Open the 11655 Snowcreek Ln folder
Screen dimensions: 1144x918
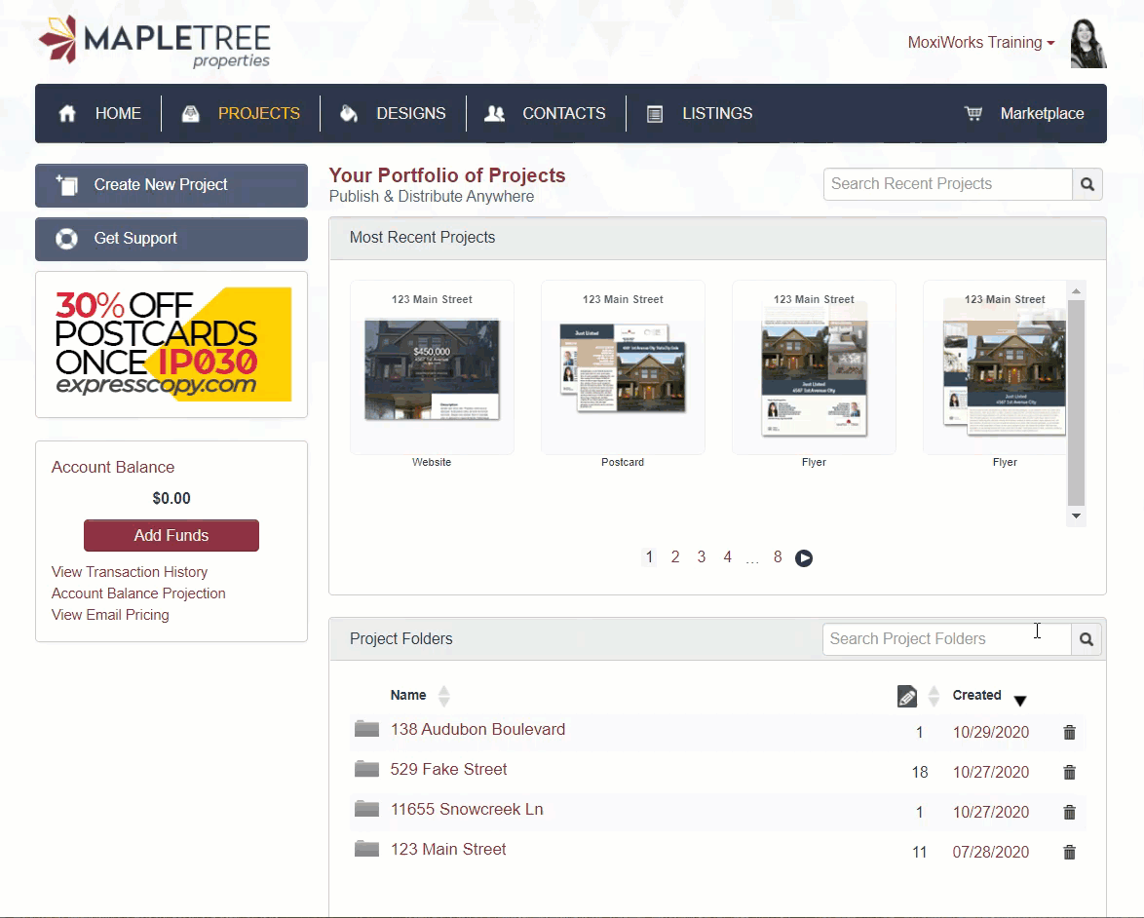[x=467, y=810]
